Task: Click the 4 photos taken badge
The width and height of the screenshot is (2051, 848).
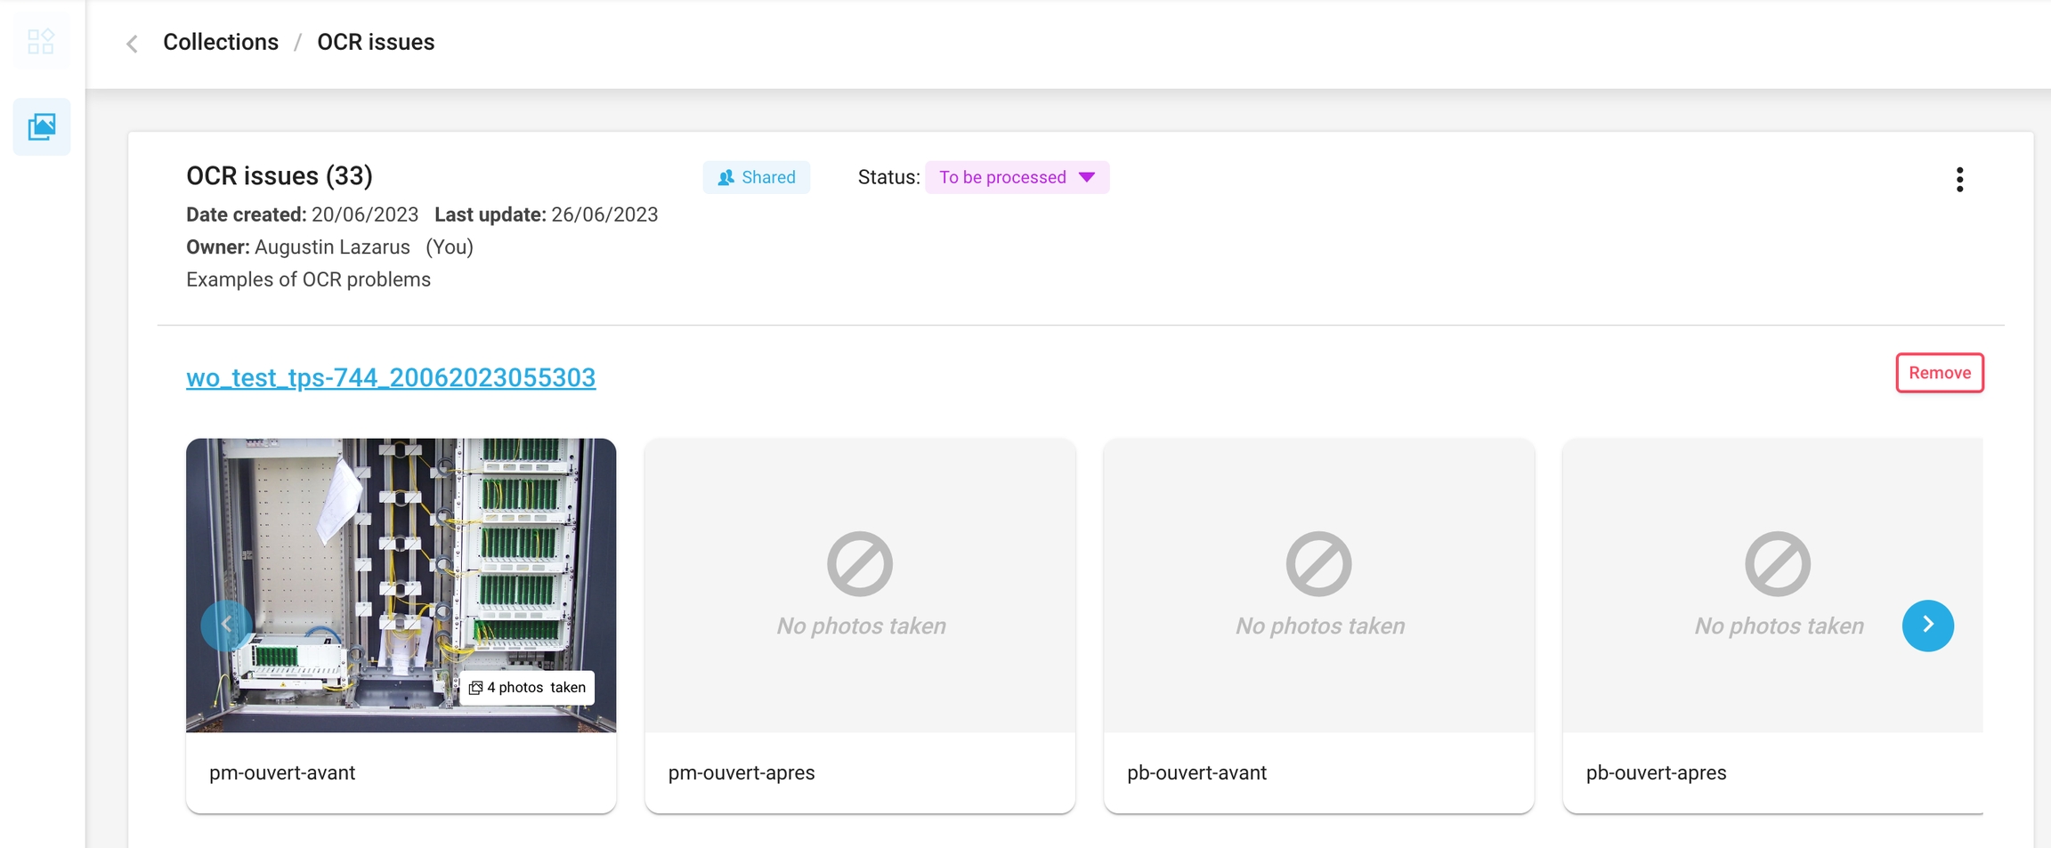Action: 527,688
